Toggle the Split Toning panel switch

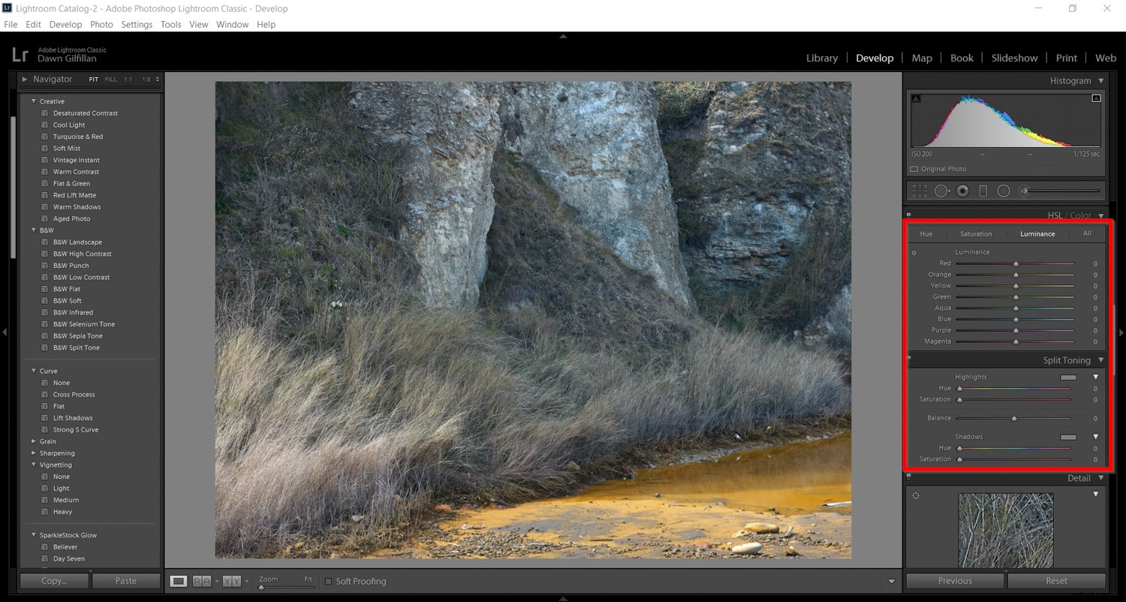(x=909, y=360)
